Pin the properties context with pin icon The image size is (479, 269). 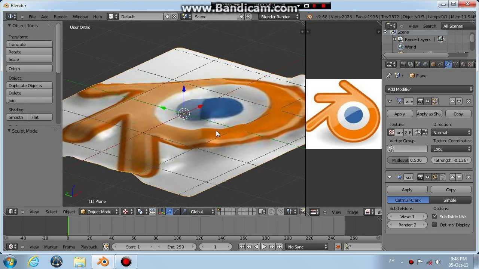[x=388, y=75]
